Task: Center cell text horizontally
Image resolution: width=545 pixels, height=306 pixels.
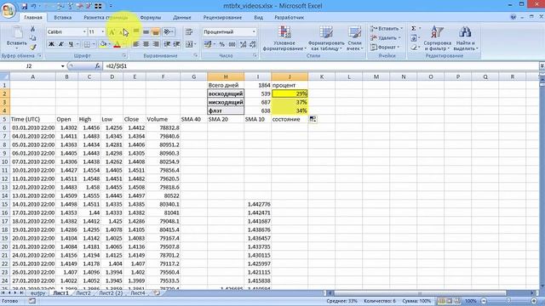Action: tap(146, 44)
